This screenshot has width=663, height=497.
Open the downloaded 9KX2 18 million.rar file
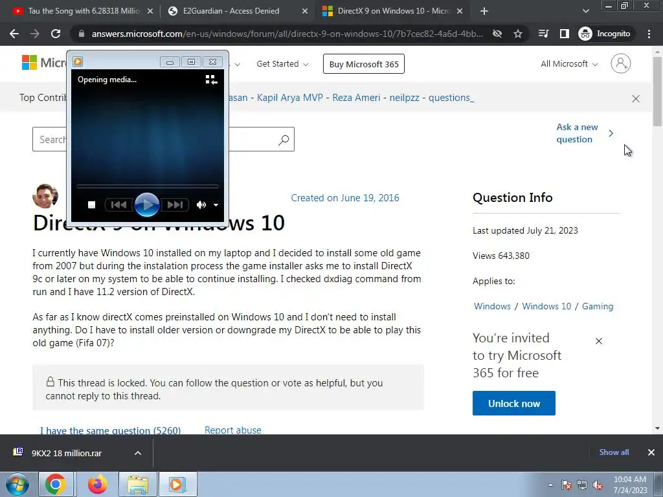coord(67,453)
